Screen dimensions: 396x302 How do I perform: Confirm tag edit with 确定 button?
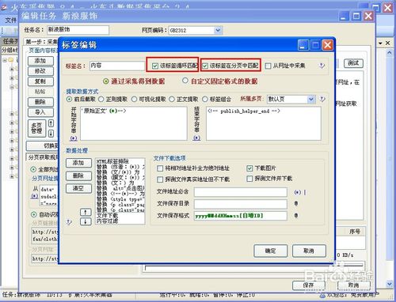click(270, 251)
